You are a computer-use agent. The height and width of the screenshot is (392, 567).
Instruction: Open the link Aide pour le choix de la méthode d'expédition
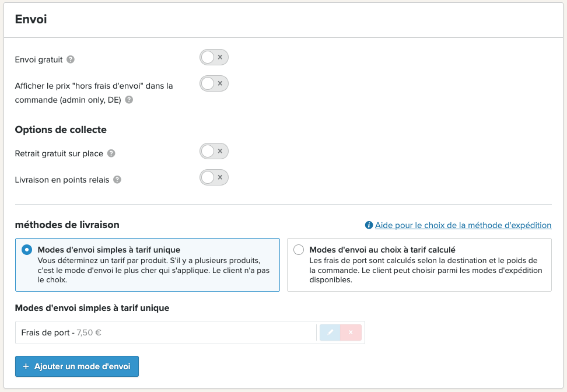(x=463, y=225)
